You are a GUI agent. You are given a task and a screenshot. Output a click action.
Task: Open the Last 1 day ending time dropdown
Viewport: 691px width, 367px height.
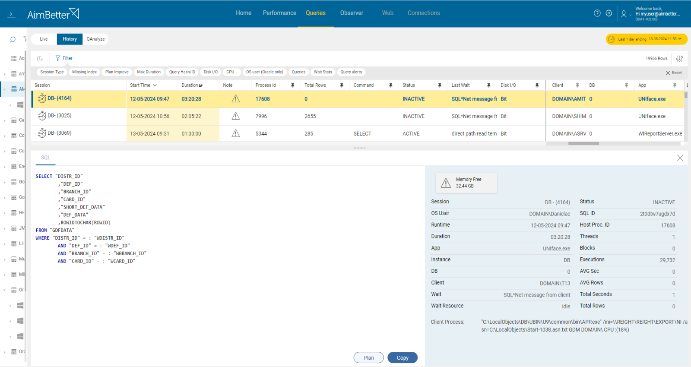[647, 39]
